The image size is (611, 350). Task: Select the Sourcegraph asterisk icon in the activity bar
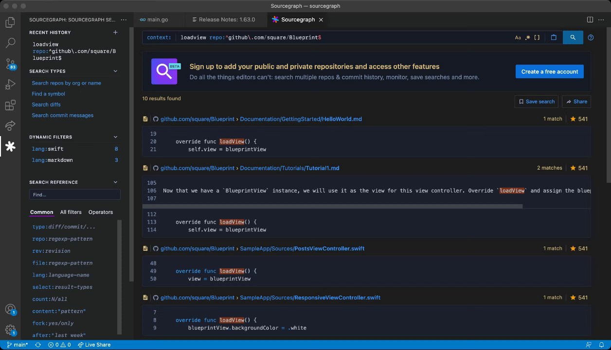[x=10, y=146]
